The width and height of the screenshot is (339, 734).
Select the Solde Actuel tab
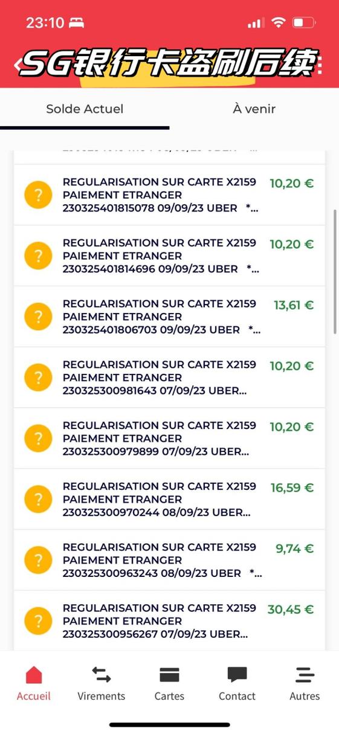tap(85, 109)
